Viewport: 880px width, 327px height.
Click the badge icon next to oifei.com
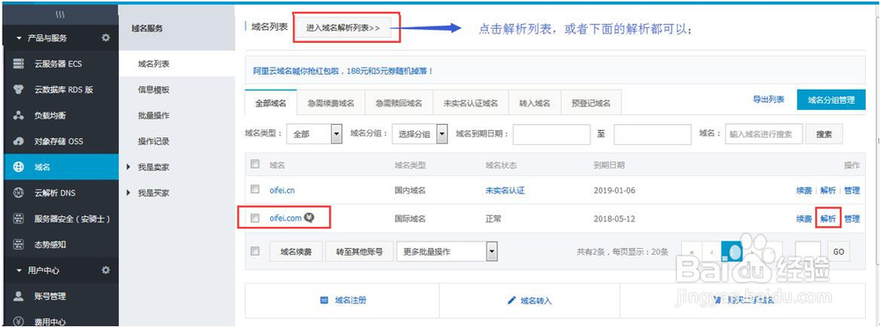(x=309, y=218)
